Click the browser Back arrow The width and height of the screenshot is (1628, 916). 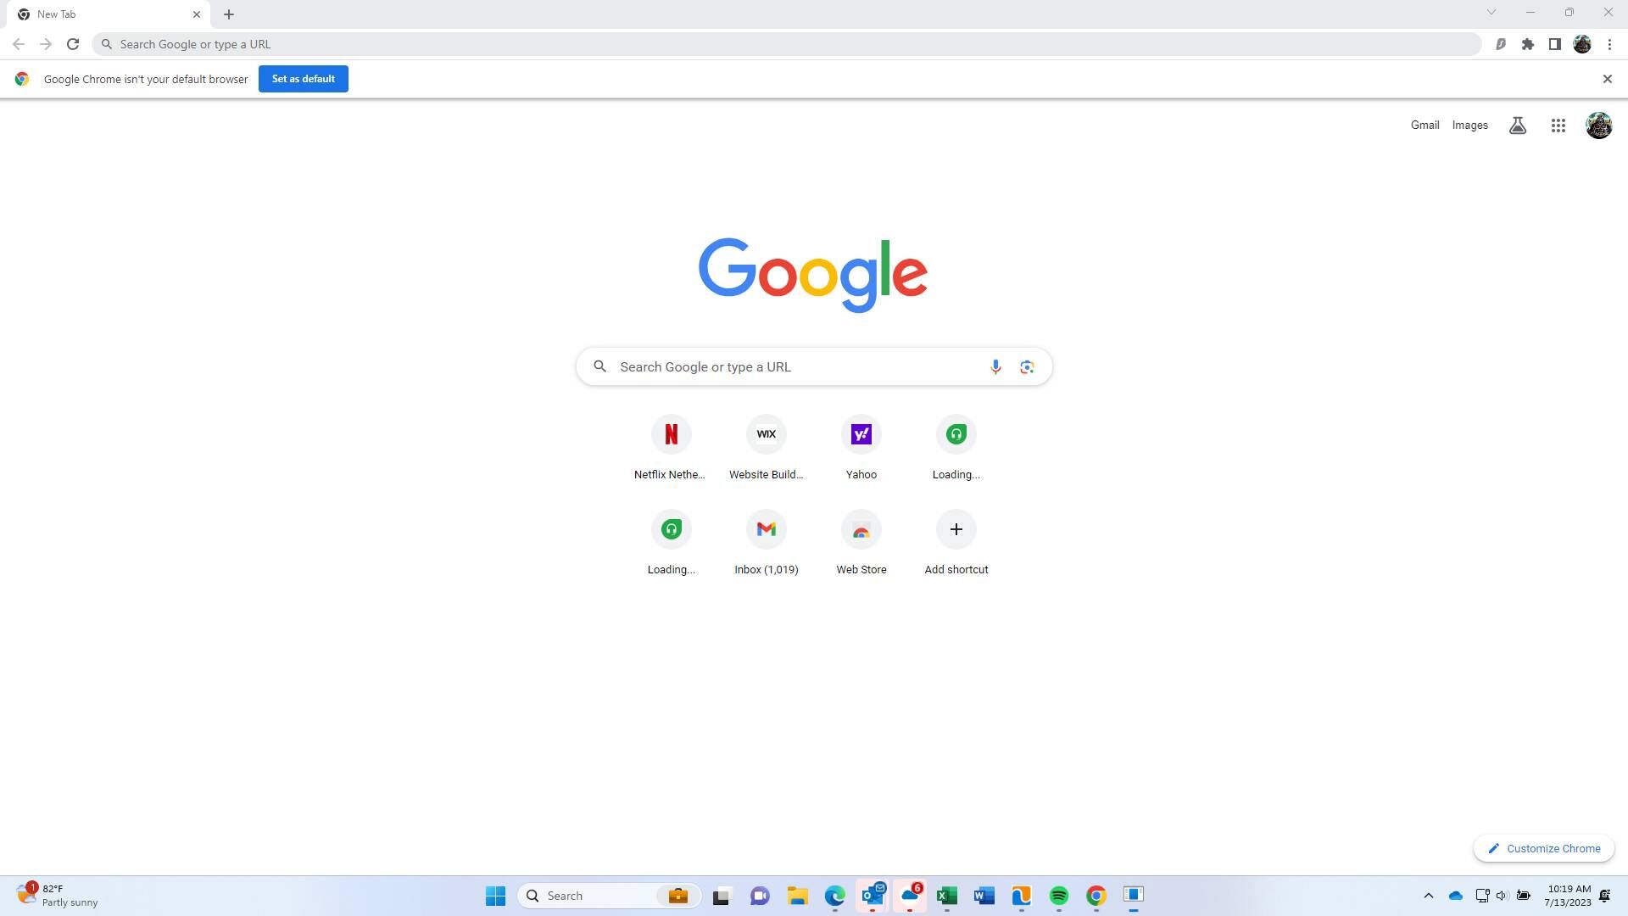[x=19, y=44]
